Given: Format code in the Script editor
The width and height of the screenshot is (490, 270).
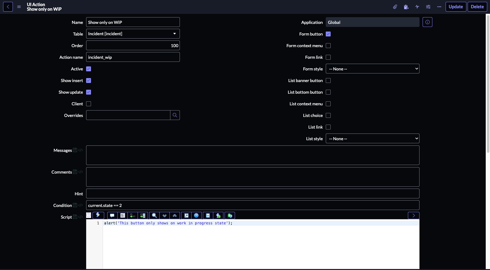Looking at the screenshot, I should (x=123, y=216).
